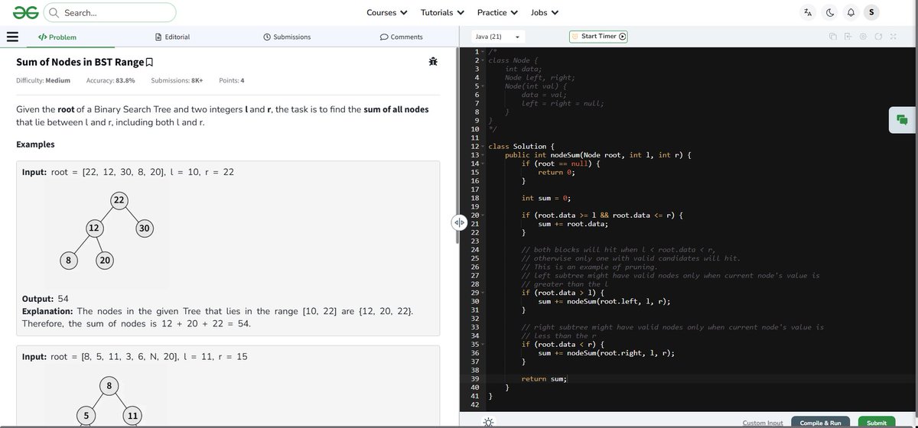Switch to the Problem tab
This screenshot has width=918, height=428.
(57, 37)
